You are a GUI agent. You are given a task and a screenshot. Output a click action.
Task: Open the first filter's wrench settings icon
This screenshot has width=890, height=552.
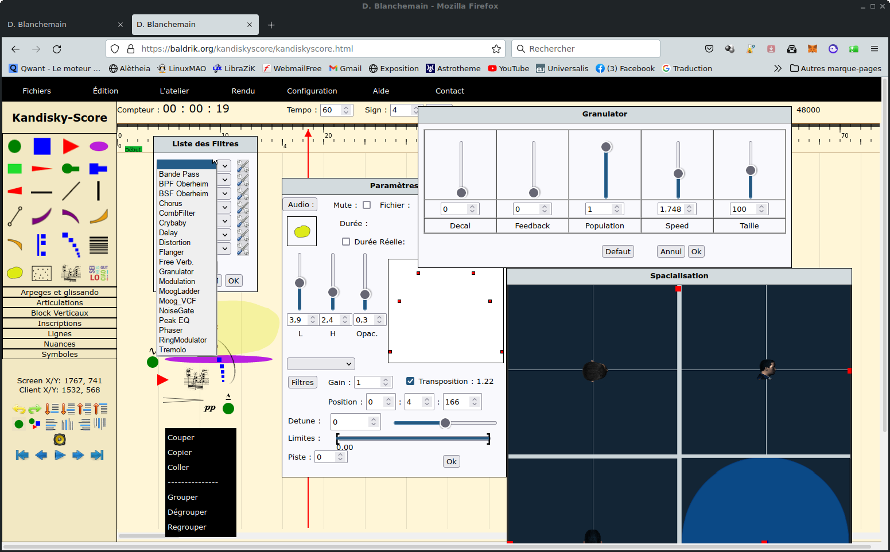[x=243, y=166]
